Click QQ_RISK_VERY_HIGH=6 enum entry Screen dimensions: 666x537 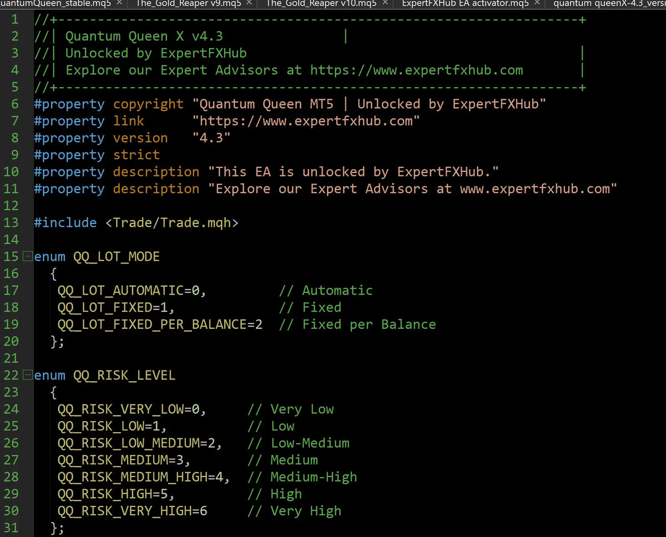pyautogui.click(x=132, y=511)
